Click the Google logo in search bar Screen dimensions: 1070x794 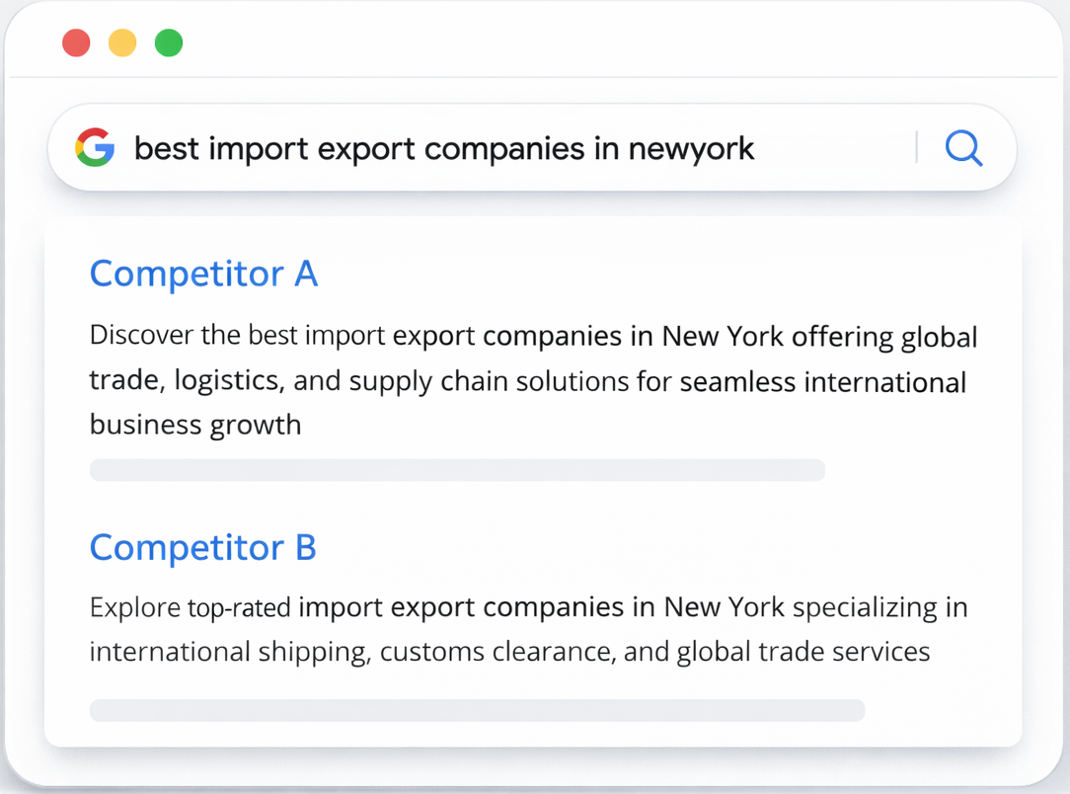tap(95, 148)
